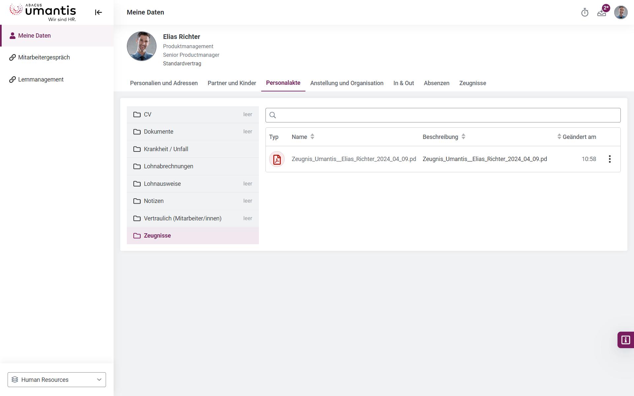634x396 pixels.
Task: Switch to the Absenzen tab
Action: tap(436, 83)
